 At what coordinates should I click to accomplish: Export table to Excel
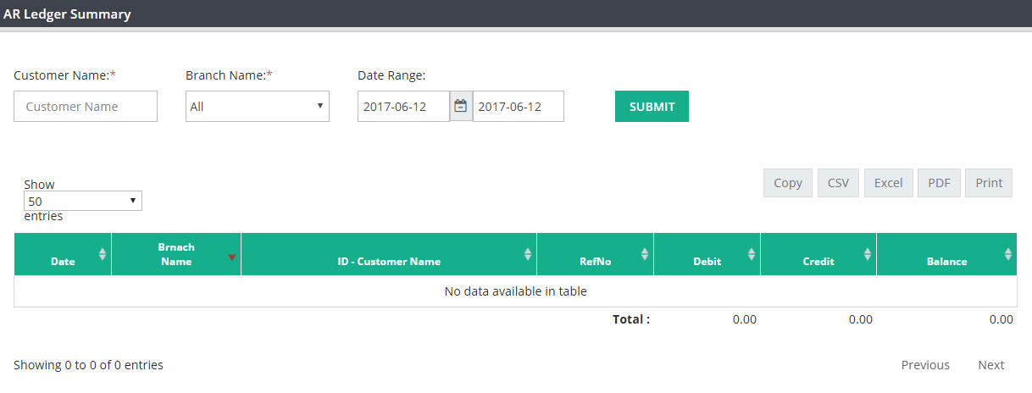(x=888, y=183)
